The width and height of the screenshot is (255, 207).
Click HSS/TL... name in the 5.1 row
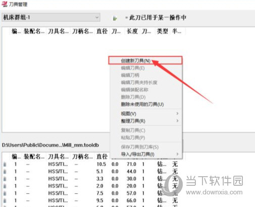pyautogui.click(x=58, y=171)
